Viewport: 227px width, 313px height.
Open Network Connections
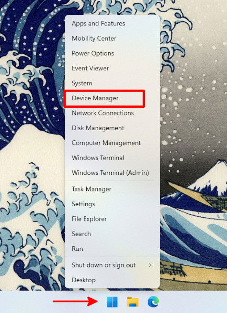[112, 113]
